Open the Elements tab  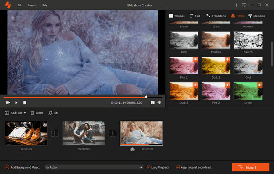[257, 16]
